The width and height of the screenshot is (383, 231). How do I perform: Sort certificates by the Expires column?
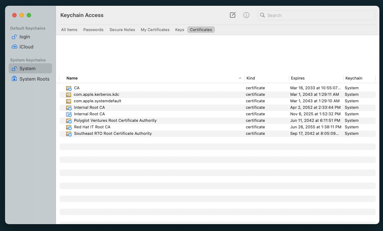point(298,78)
